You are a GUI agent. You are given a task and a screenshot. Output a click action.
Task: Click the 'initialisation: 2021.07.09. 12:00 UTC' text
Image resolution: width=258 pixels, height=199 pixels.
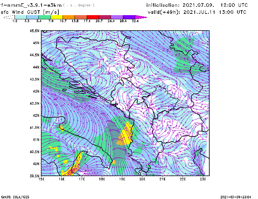[197, 5]
